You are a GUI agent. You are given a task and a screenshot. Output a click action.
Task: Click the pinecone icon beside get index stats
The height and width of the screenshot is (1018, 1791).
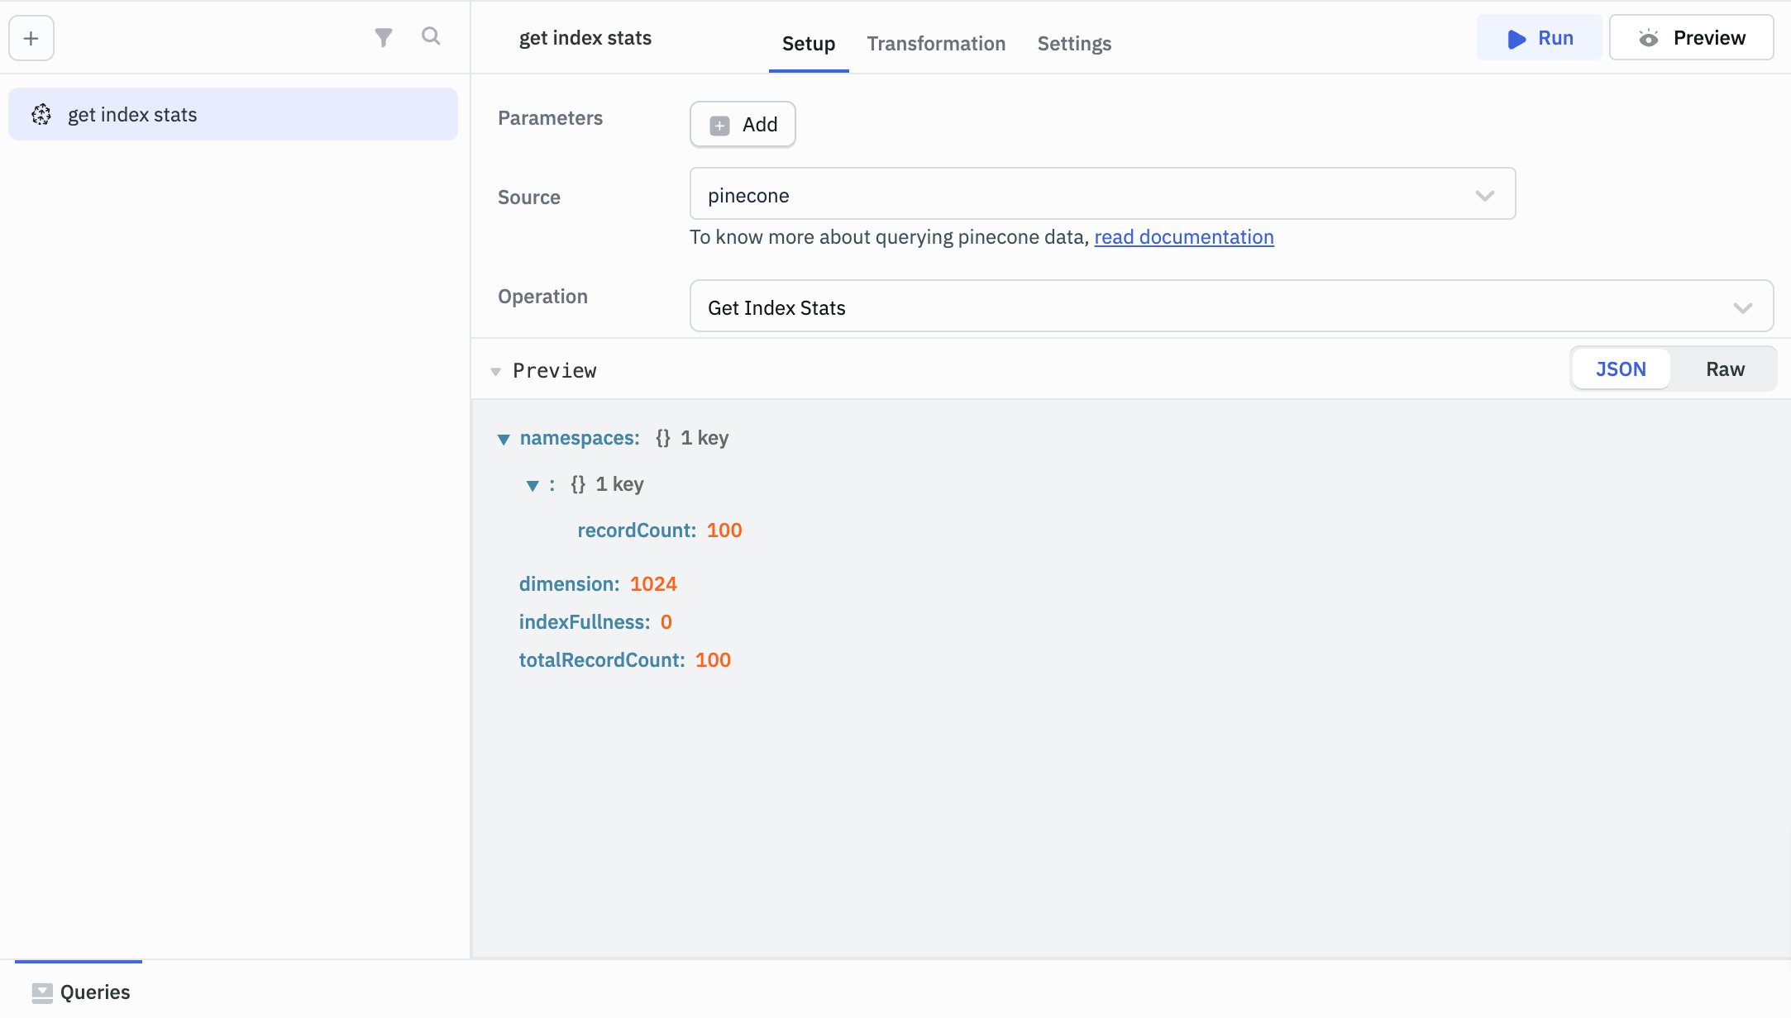(41, 114)
